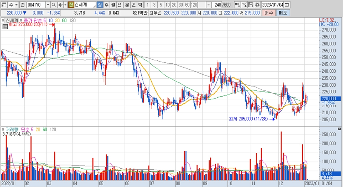
Task: Expand the dropdown next to speaker icon
Action: [x=65, y=5]
